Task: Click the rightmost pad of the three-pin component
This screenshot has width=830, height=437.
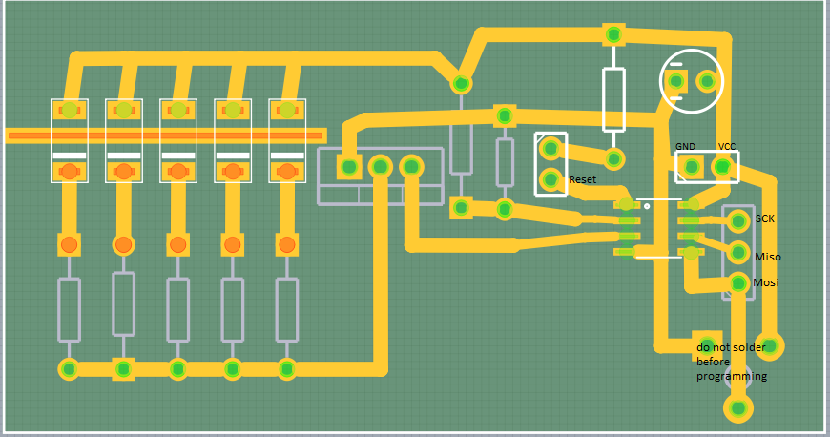Action: point(411,167)
